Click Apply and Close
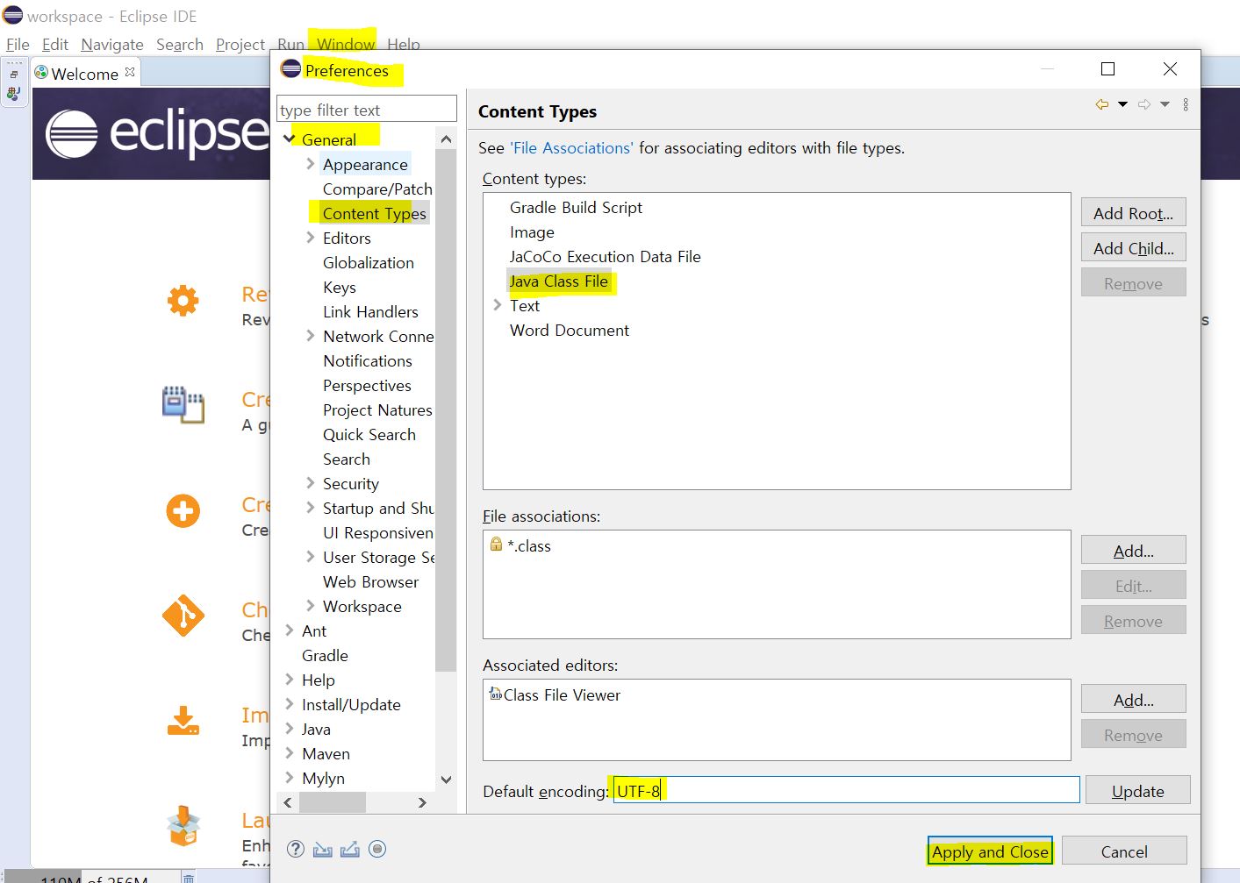Image resolution: width=1240 pixels, height=883 pixels. point(990,851)
